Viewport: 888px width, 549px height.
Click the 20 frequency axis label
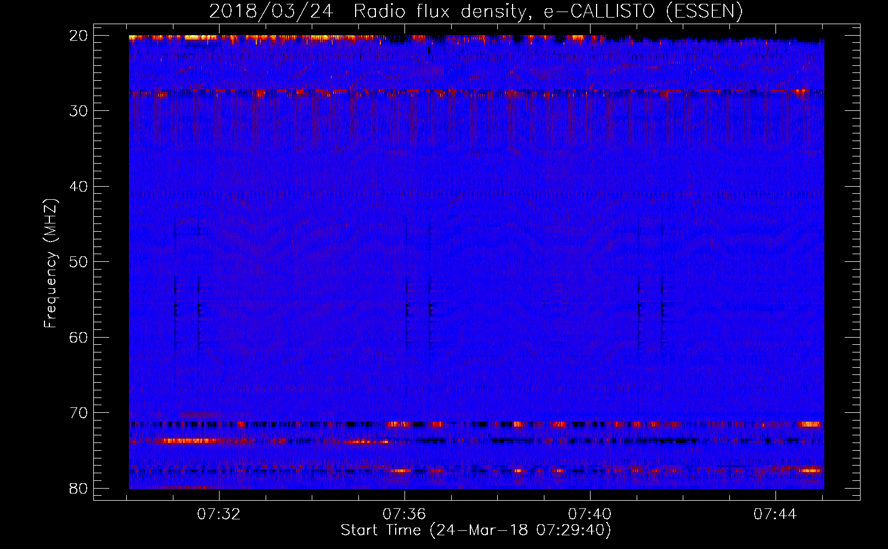(x=79, y=36)
